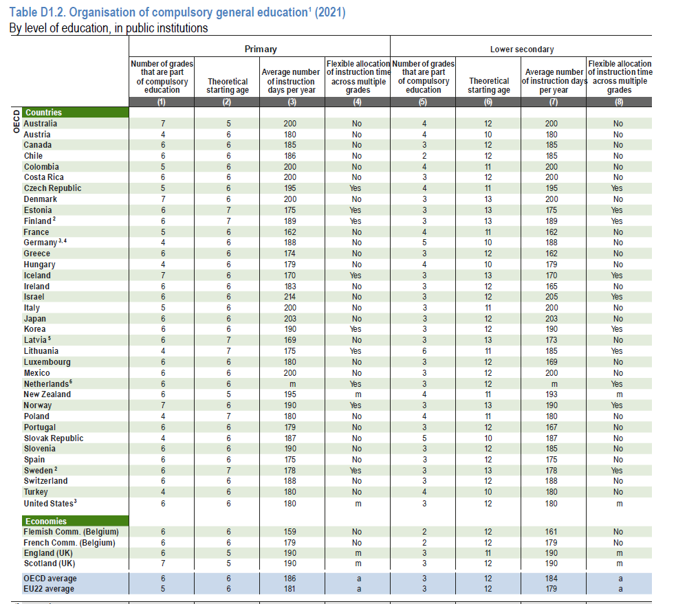This screenshot has width=676, height=604.
Task: Click Latvia's lower secondary instruction days value 173
Action: [552, 340]
